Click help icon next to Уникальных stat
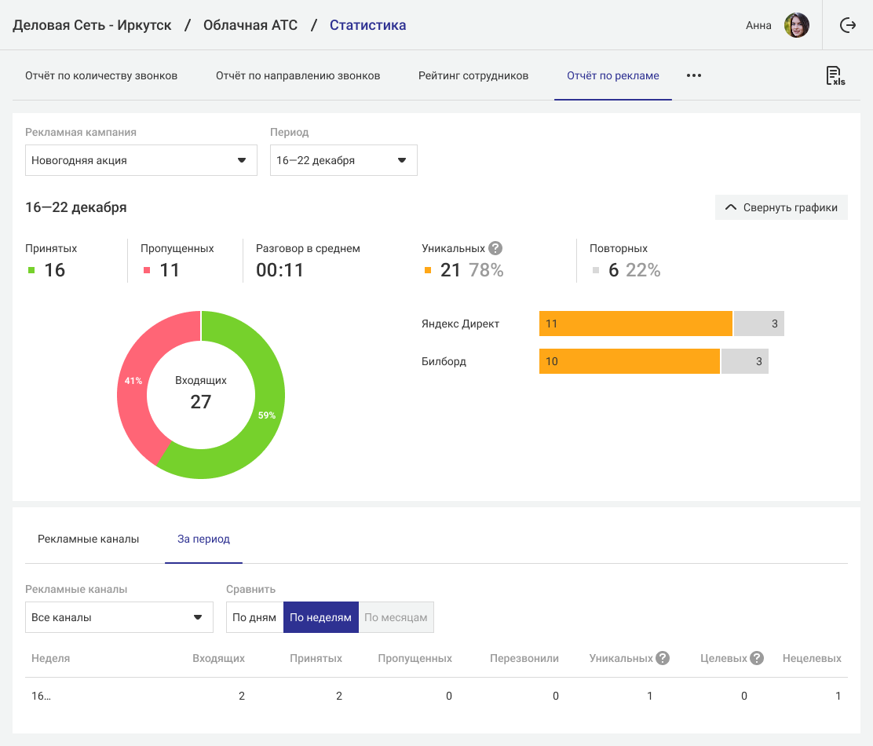 [495, 248]
